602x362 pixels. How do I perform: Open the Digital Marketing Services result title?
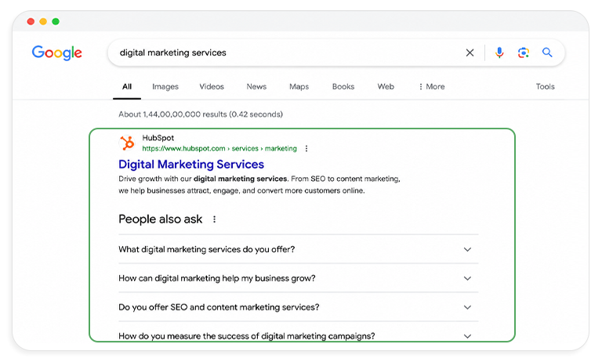[191, 165]
